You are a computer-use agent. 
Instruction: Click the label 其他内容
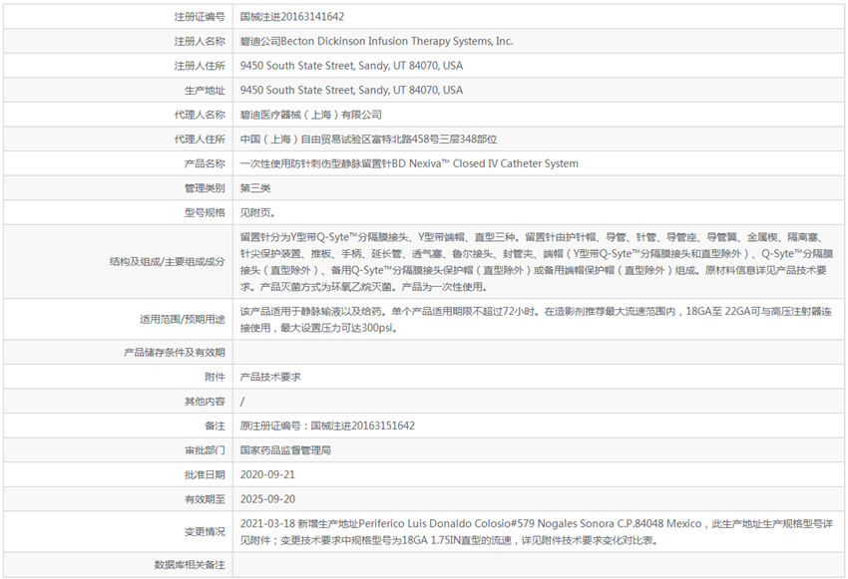coord(205,402)
